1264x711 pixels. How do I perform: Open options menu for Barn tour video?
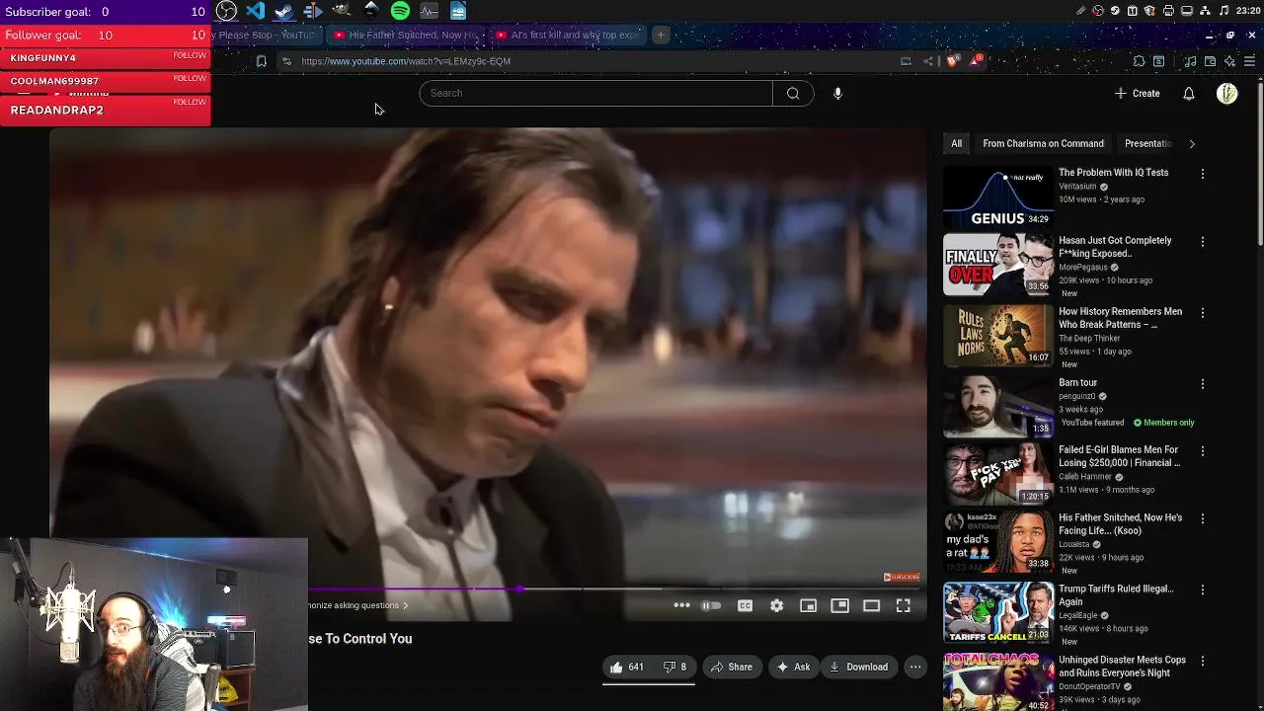1202,384
